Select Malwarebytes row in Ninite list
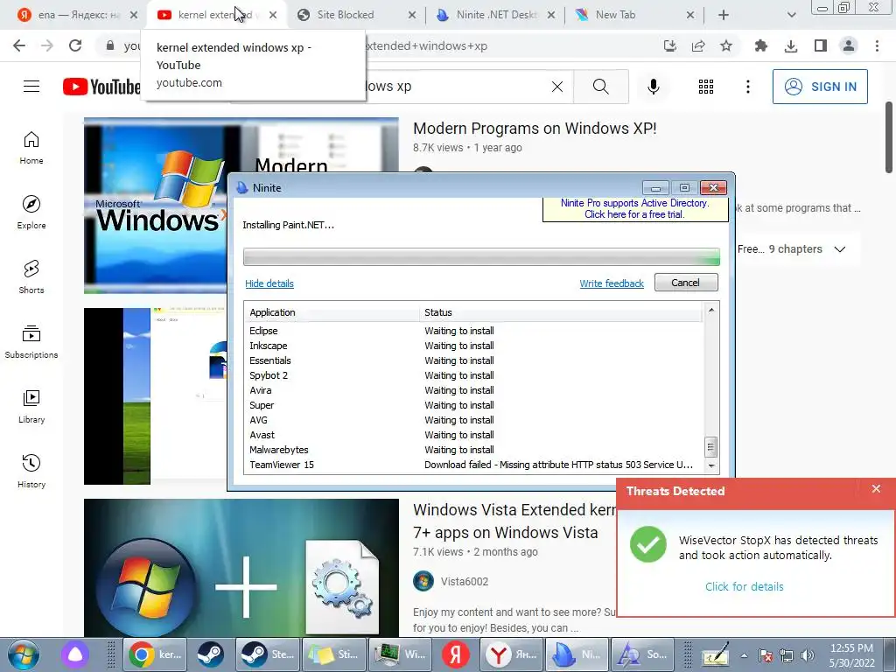This screenshot has height=672, width=896. tap(472, 450)
